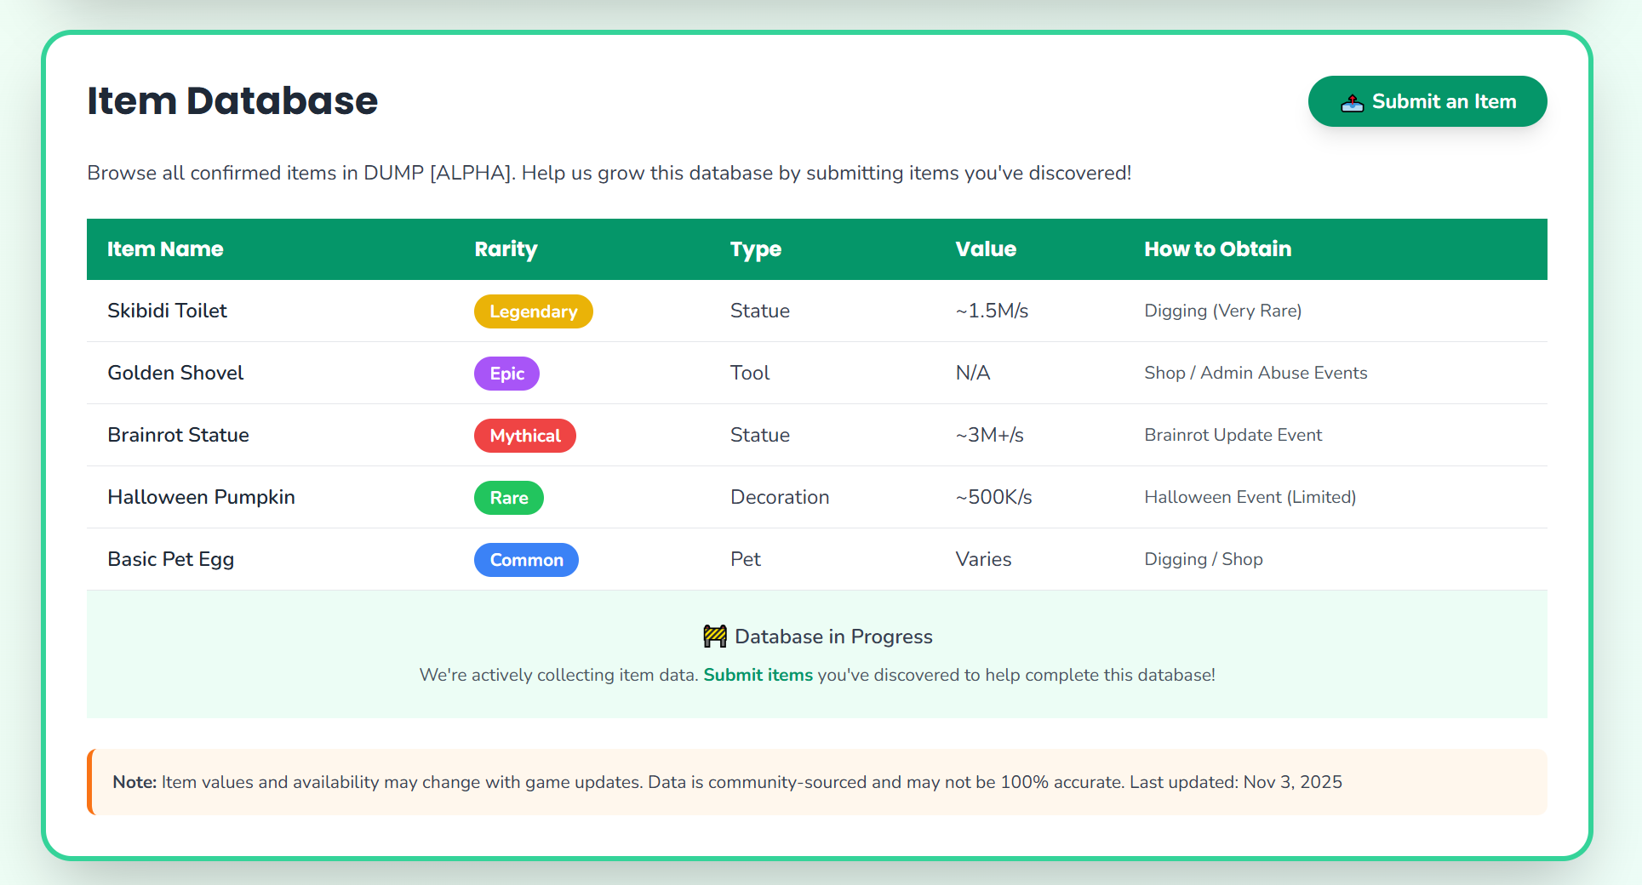Select the Legendary rarity badge

tap(533, 311)
